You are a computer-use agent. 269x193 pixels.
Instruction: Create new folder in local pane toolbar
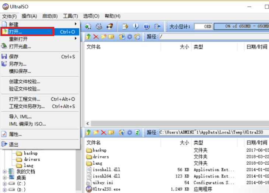tap(96, 132)
